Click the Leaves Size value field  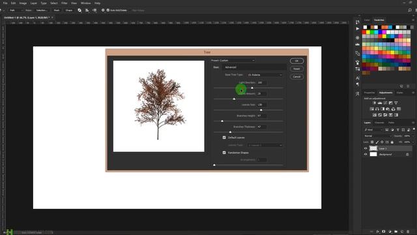[x=261, y=104]
